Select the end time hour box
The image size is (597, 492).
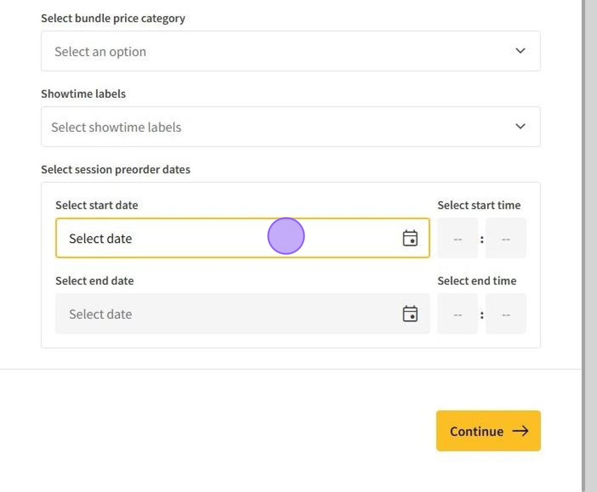[x=457, y=314]
